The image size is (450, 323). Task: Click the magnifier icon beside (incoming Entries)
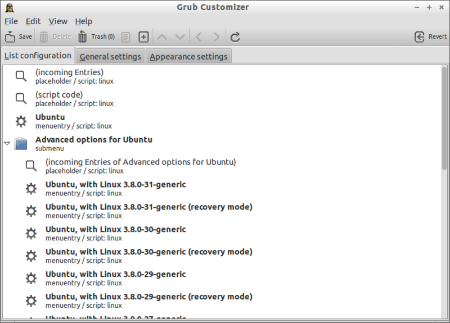pos(21,76)
